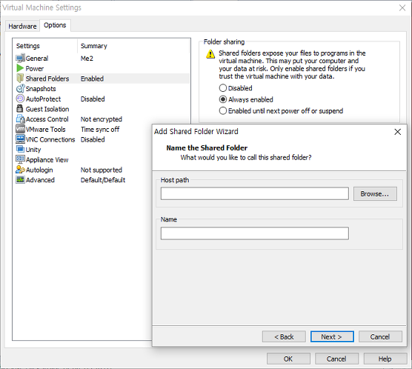Click the General settings monitor icon

coord(20,58)
